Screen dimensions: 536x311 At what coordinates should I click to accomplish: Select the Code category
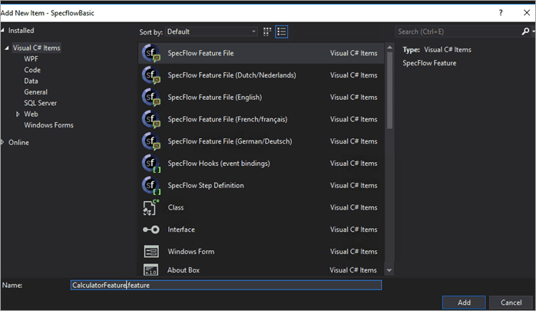tap(32, 70)
